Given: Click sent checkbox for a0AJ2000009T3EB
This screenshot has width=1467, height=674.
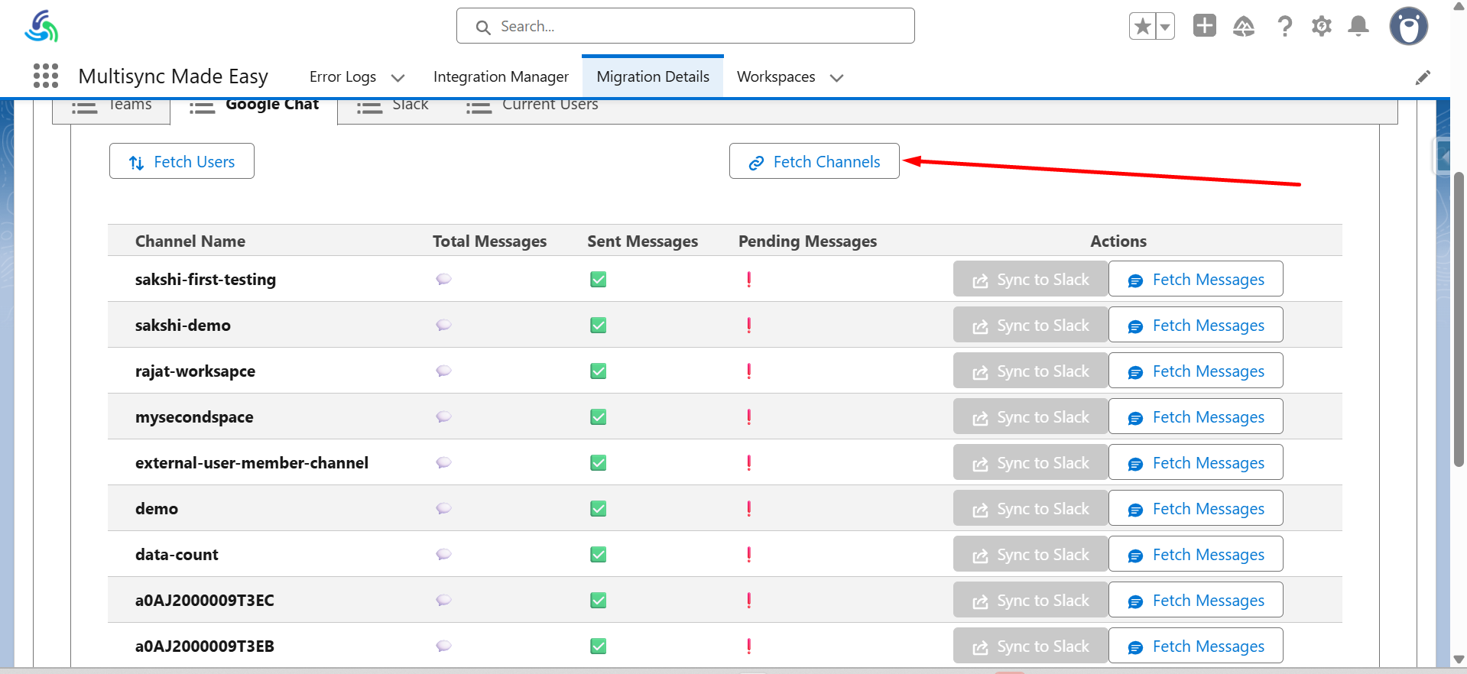Looking at the screenshot, I should 599,646.
